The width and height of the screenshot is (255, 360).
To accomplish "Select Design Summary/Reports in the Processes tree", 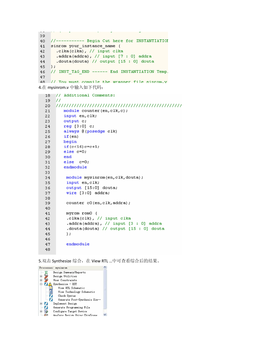I will [69, 272].
